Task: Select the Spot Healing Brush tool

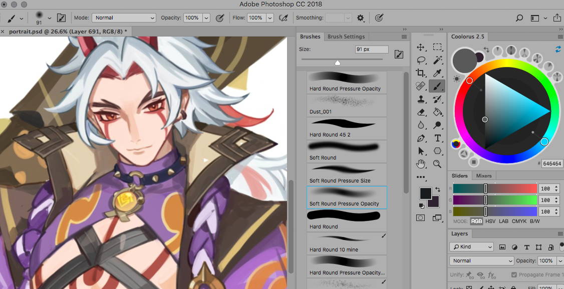Action: pos(420,86)
